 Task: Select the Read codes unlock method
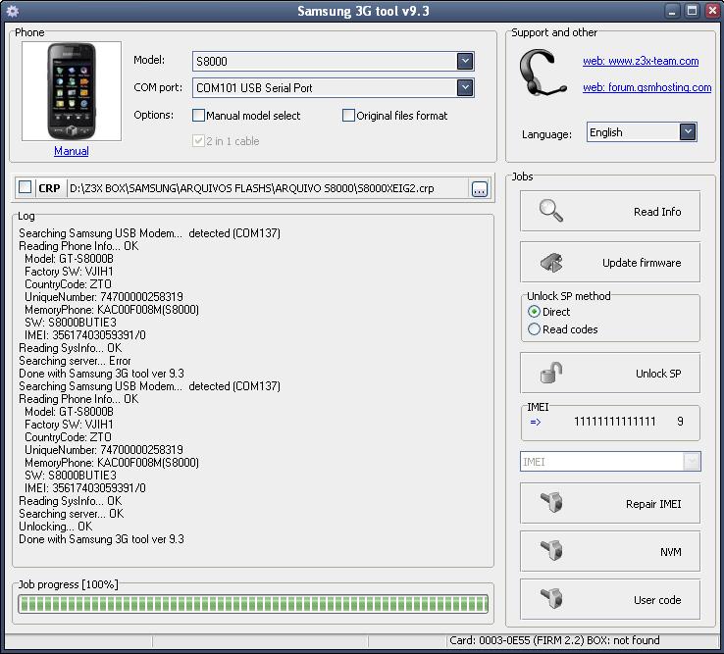tap(534, 329)
